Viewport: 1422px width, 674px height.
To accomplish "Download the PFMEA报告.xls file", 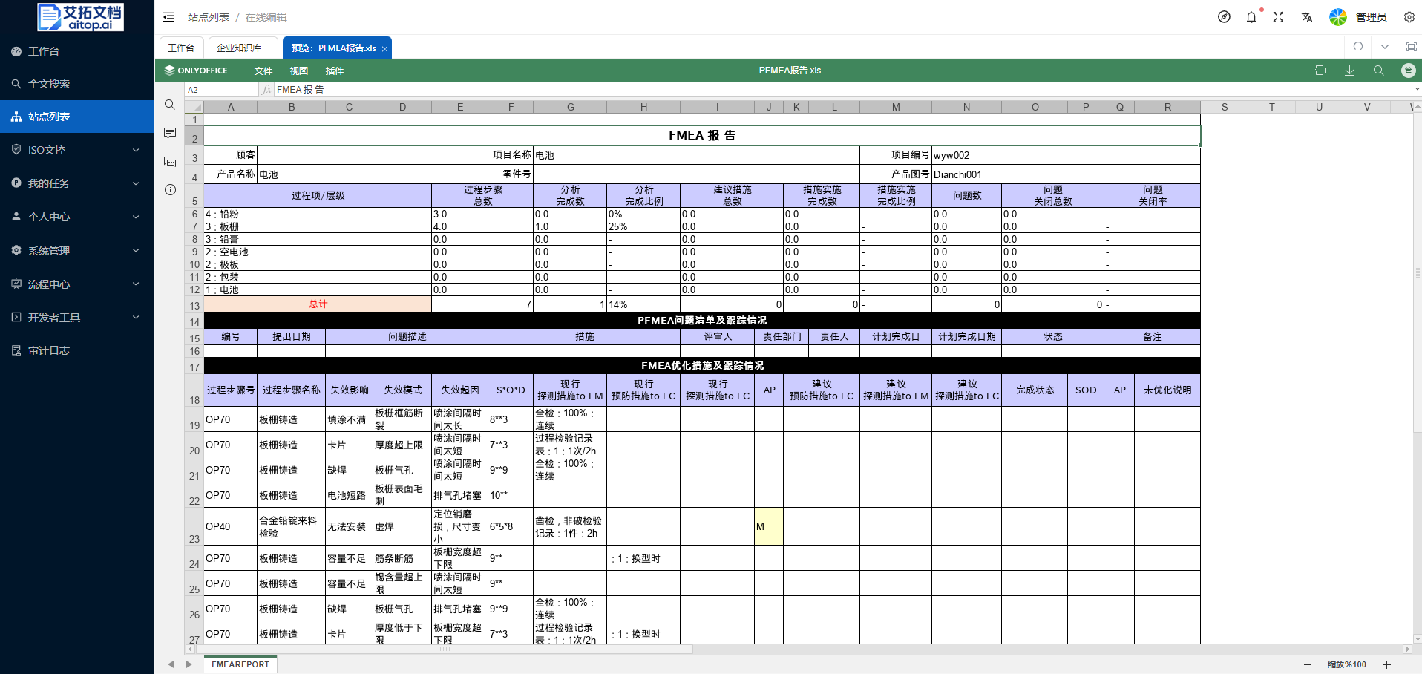I will pyautogui.click(x=1349, y=71).
